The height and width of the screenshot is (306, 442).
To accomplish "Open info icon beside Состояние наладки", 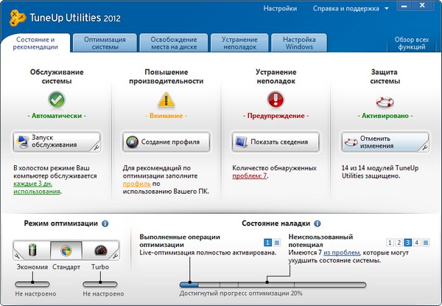I will pos(328,223).
